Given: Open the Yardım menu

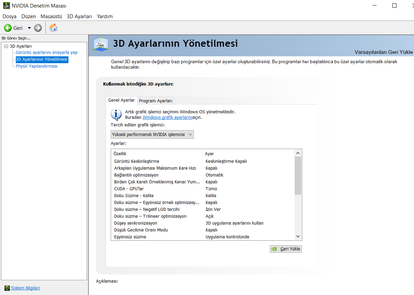Looking at the screenshot, I should point(105,16).
